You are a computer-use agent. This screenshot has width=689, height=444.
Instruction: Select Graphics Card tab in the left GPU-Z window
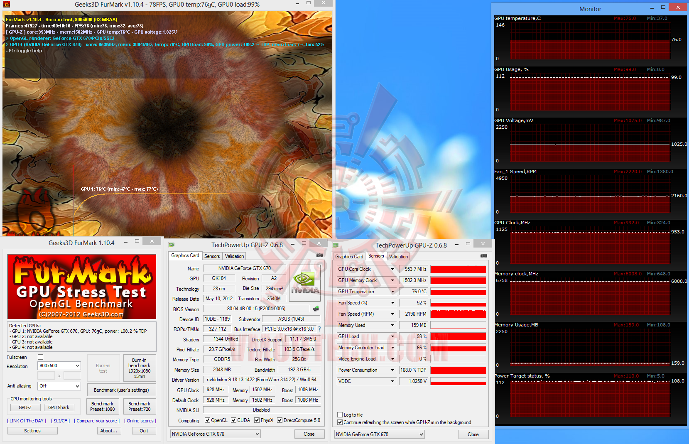[x=185, y=256]
